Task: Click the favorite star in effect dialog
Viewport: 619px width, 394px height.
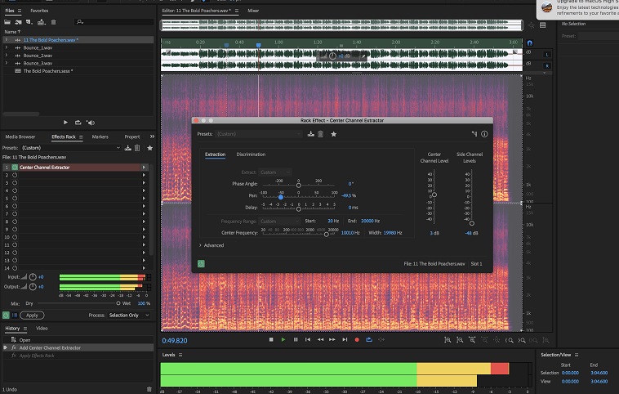Action: 333,134
